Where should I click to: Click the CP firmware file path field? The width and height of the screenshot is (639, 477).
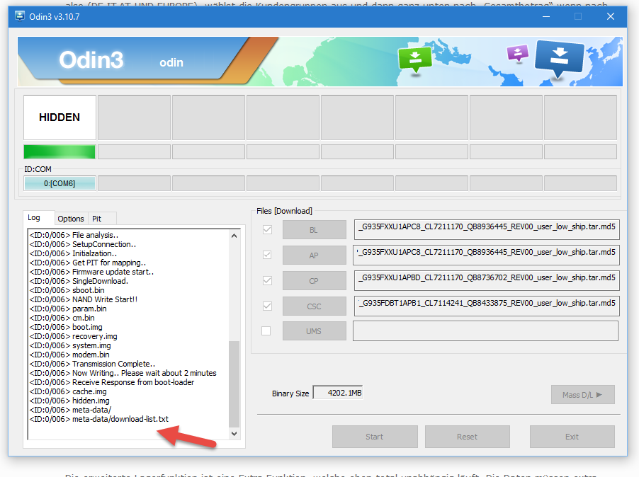tap(485, 280)
